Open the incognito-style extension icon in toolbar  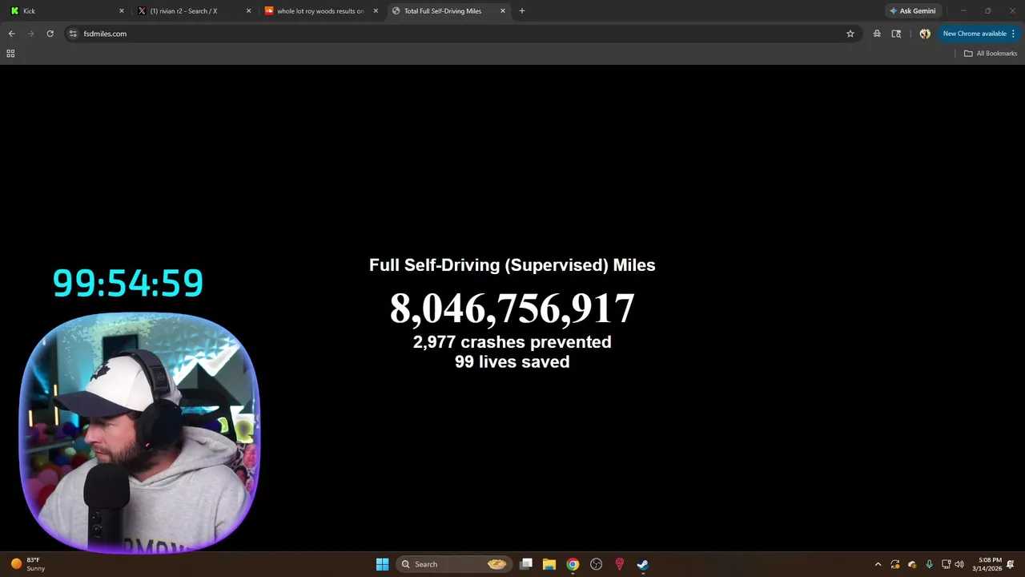point(877,34)
